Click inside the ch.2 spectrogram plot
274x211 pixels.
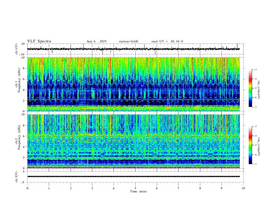134,141
